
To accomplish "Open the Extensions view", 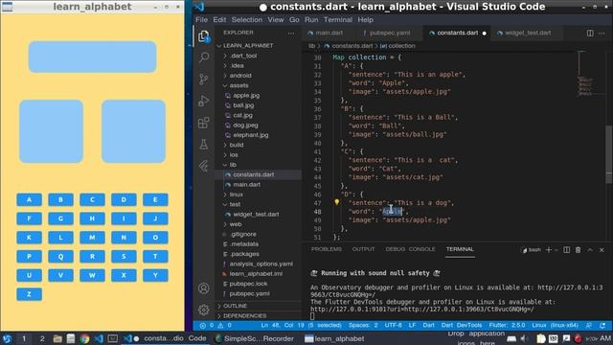I will tap(204, 123).
